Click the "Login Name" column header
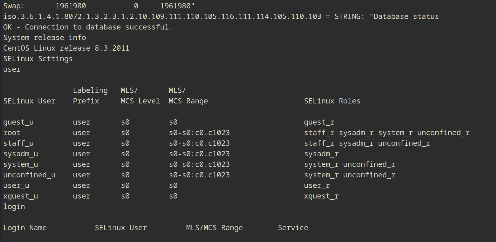 25,228
